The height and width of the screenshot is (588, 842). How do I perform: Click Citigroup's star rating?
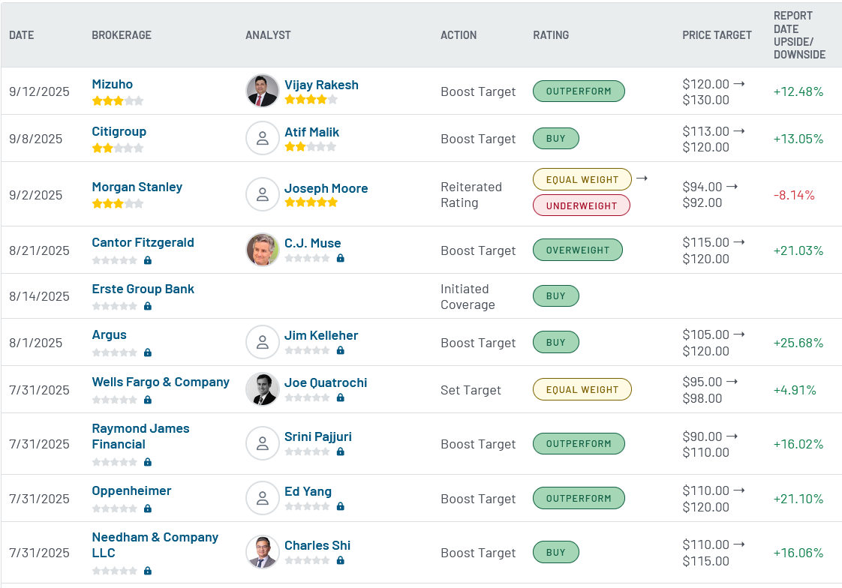118,148
